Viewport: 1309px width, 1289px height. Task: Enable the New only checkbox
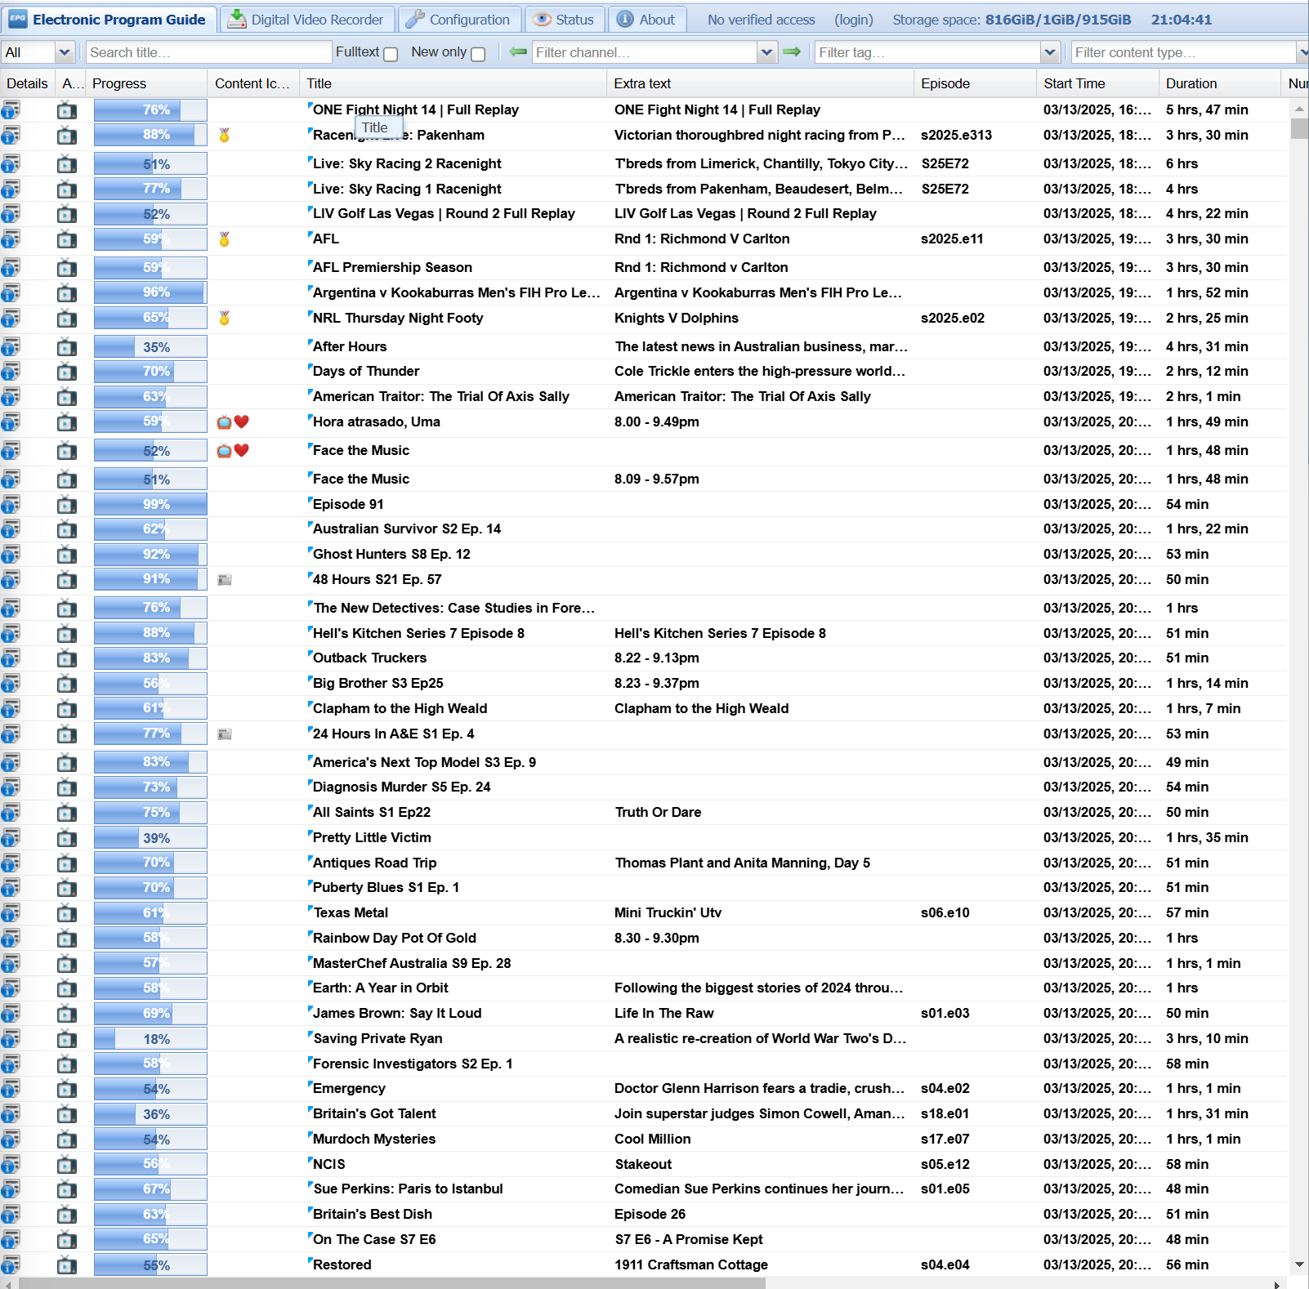[478, 54]
